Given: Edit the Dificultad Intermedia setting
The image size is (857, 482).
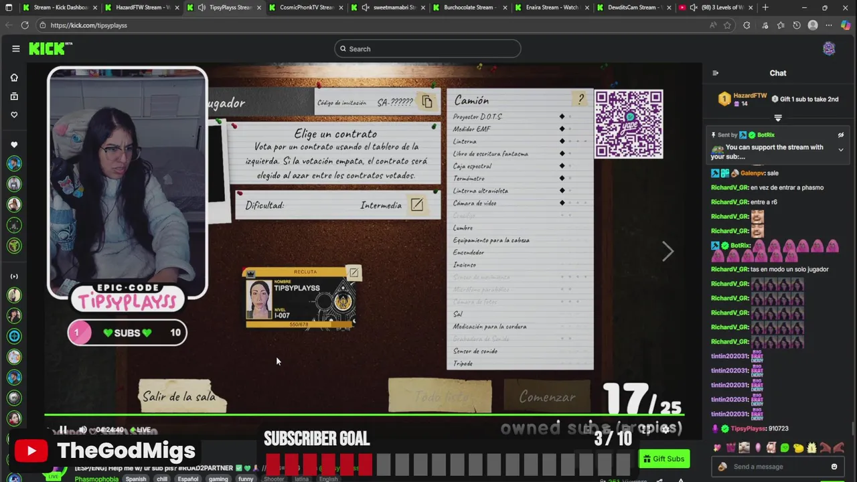Looking at the screenshot, I should (417, 205).
